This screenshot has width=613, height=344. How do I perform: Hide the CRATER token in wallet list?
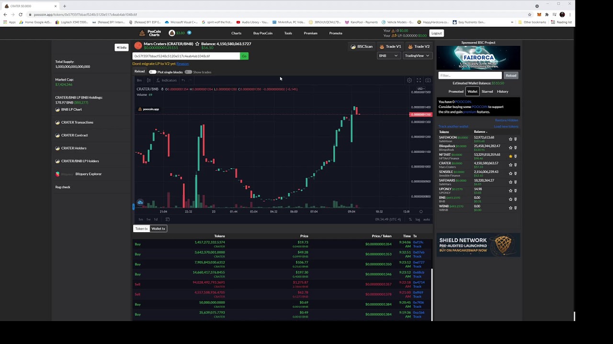515,165
